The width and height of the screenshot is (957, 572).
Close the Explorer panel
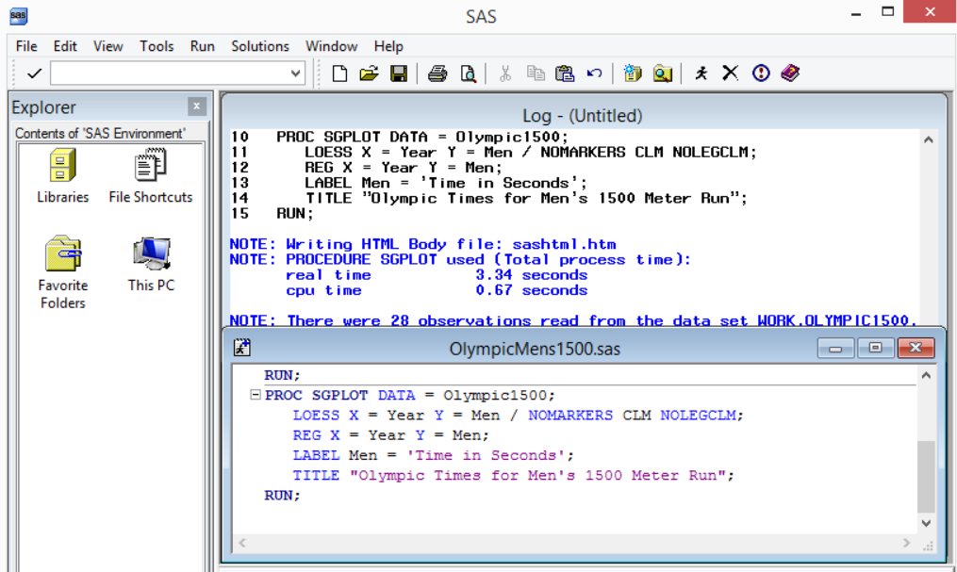[x=196, y=106]
